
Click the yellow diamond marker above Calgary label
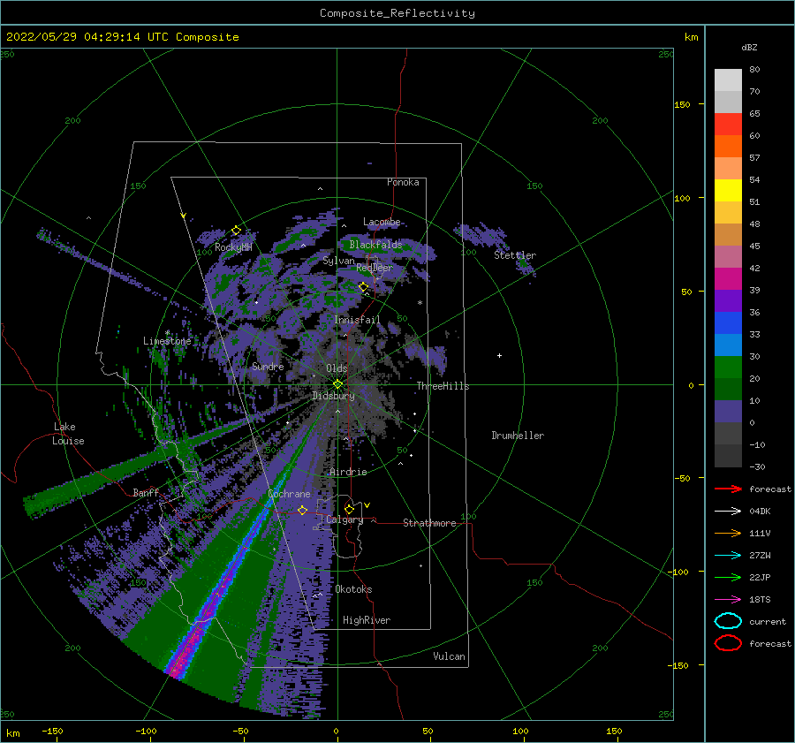[x=349, y=509]
